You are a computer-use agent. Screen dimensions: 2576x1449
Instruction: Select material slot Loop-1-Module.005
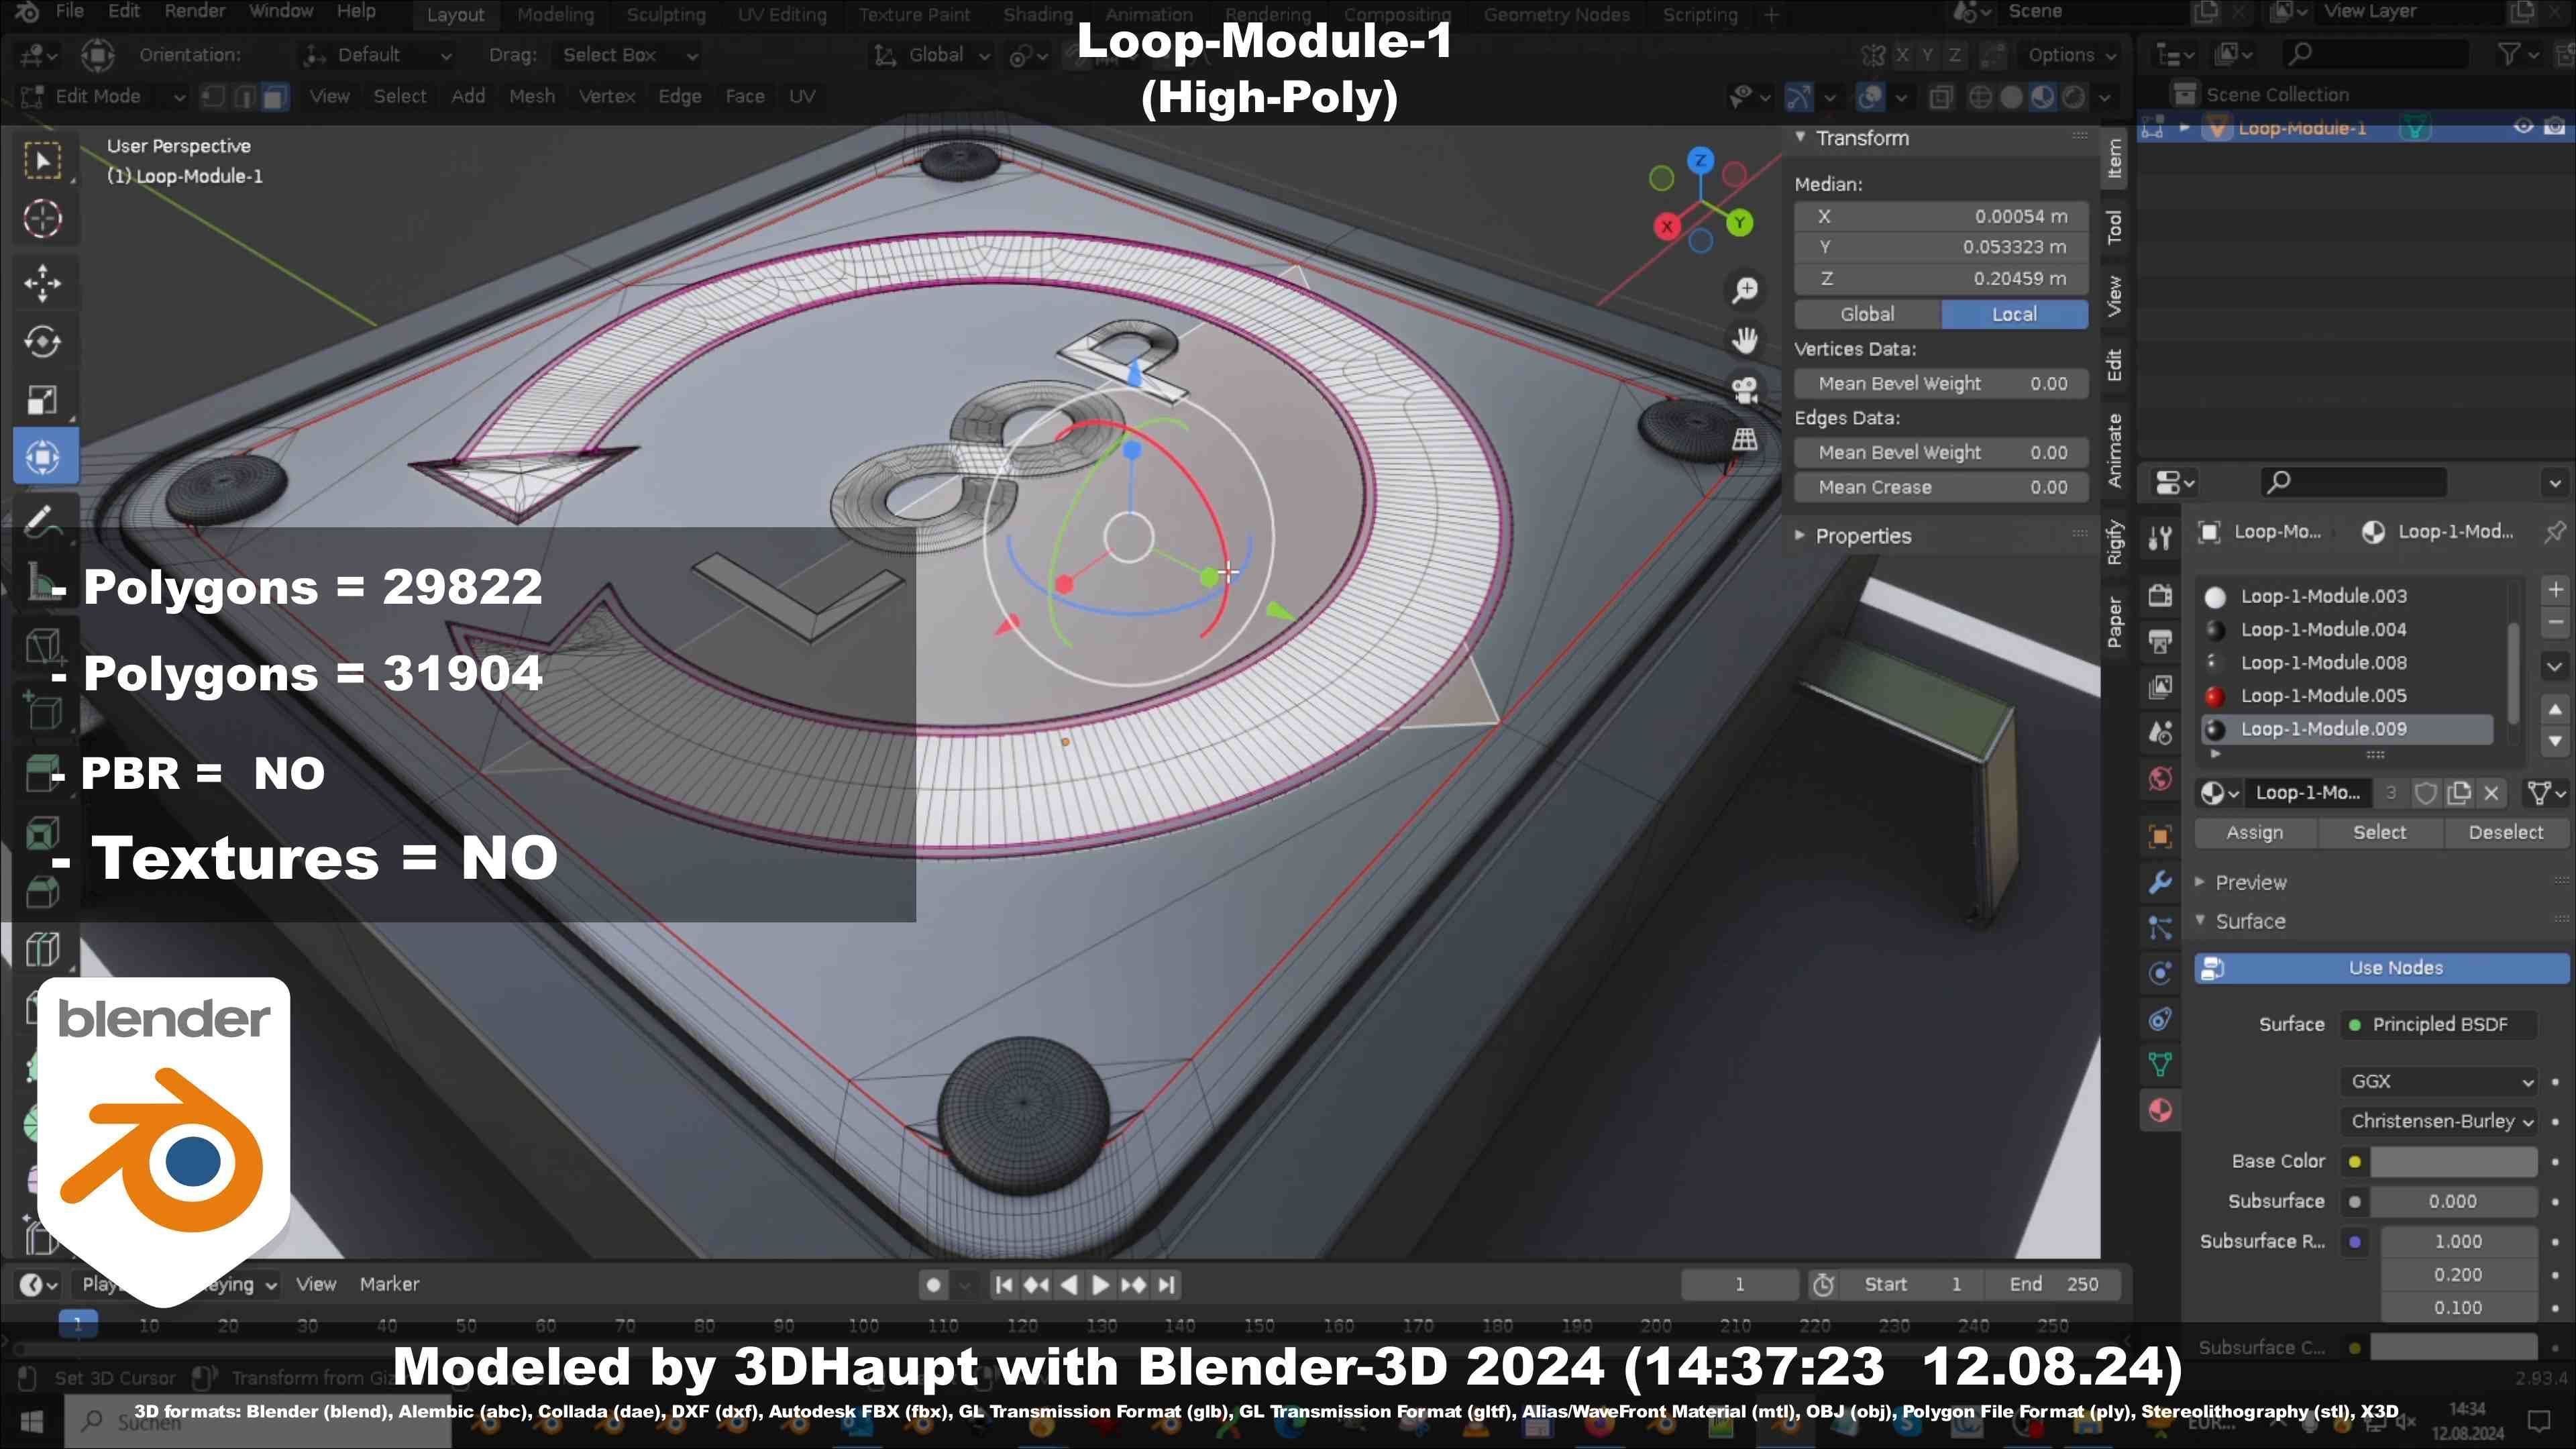click(x=2346, y=696)
